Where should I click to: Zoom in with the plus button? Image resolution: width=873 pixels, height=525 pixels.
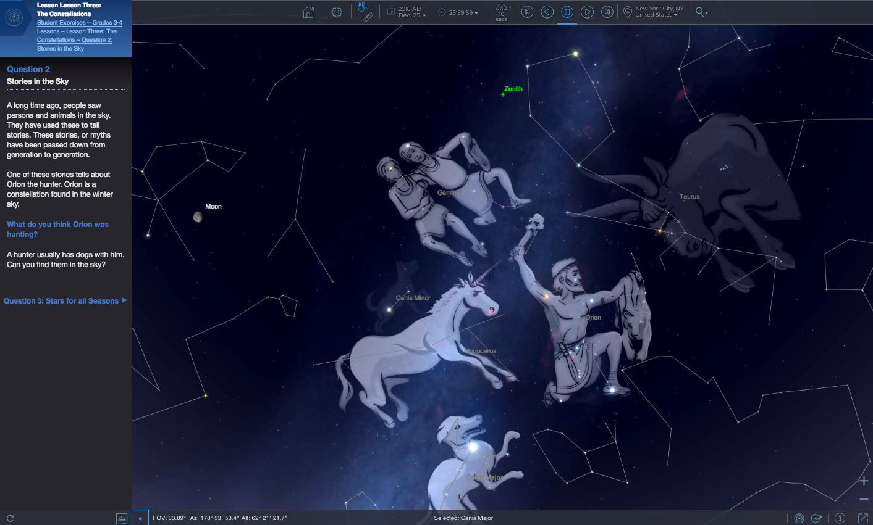click(x=864, y=481)
